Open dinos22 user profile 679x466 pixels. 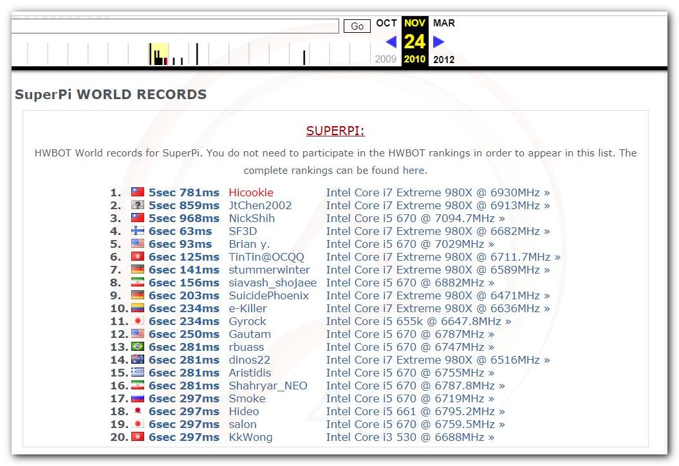point(250,360)
